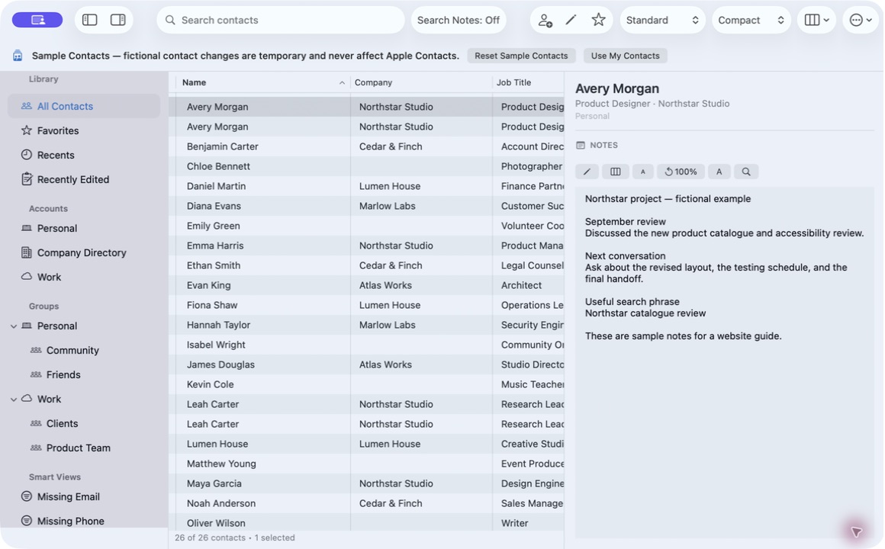Open the Standard view dropdown
Viewport: 885px width, 549px height.
click(662, 20)
